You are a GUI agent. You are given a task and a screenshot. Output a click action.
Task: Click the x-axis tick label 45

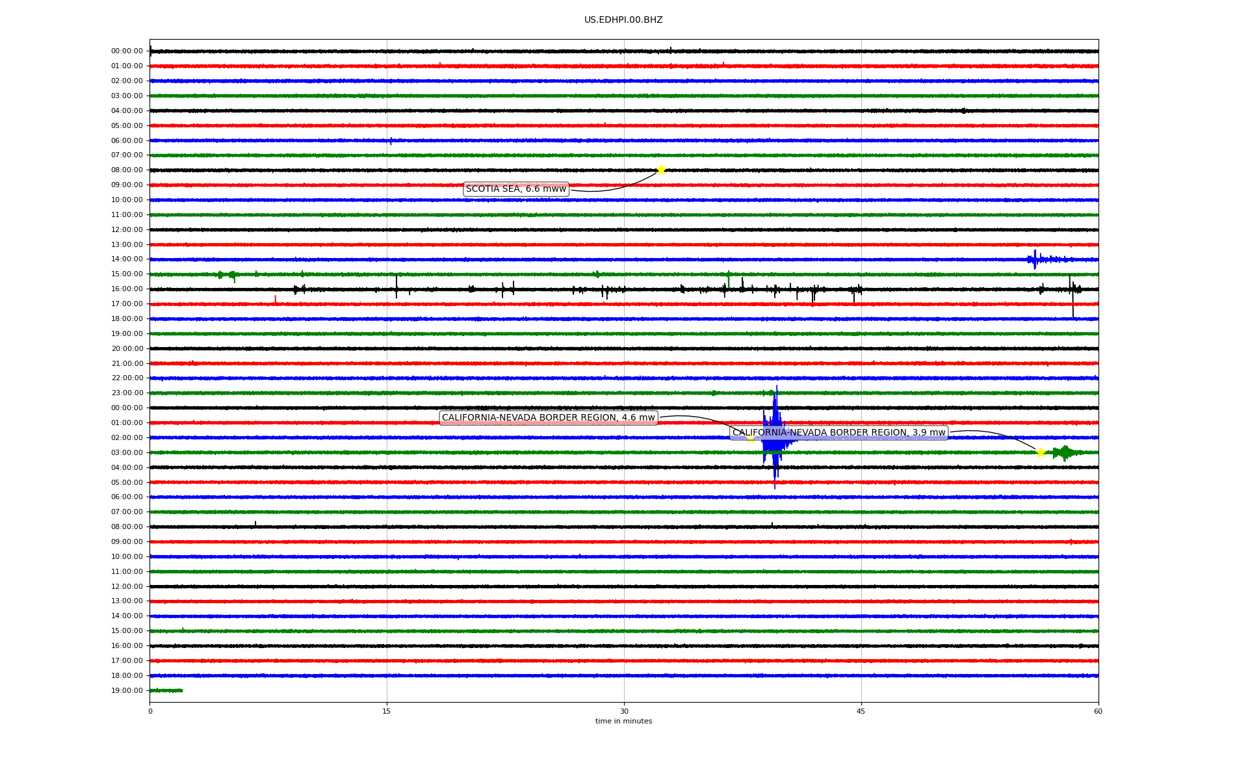[x=861, y=711]
